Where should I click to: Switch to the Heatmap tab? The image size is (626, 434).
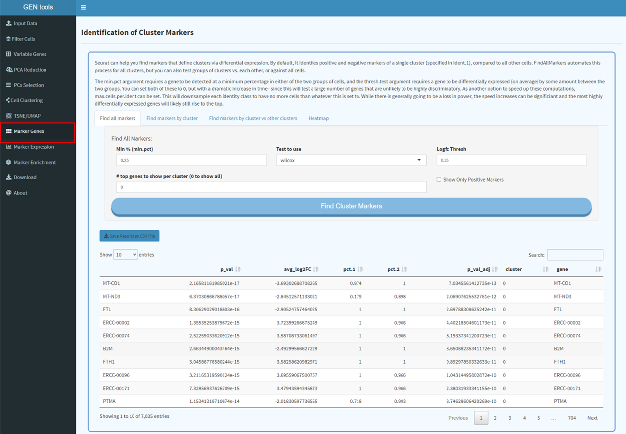point(318,118)
